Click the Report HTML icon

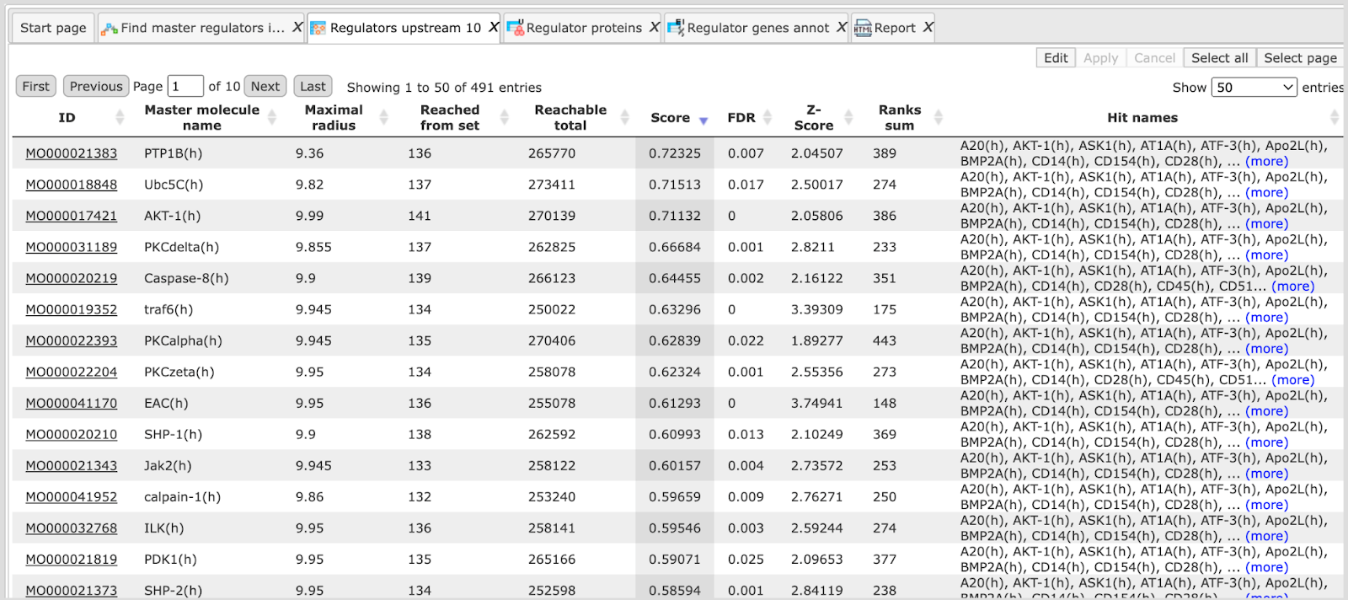pyautogui.click(x=863, y=29)
